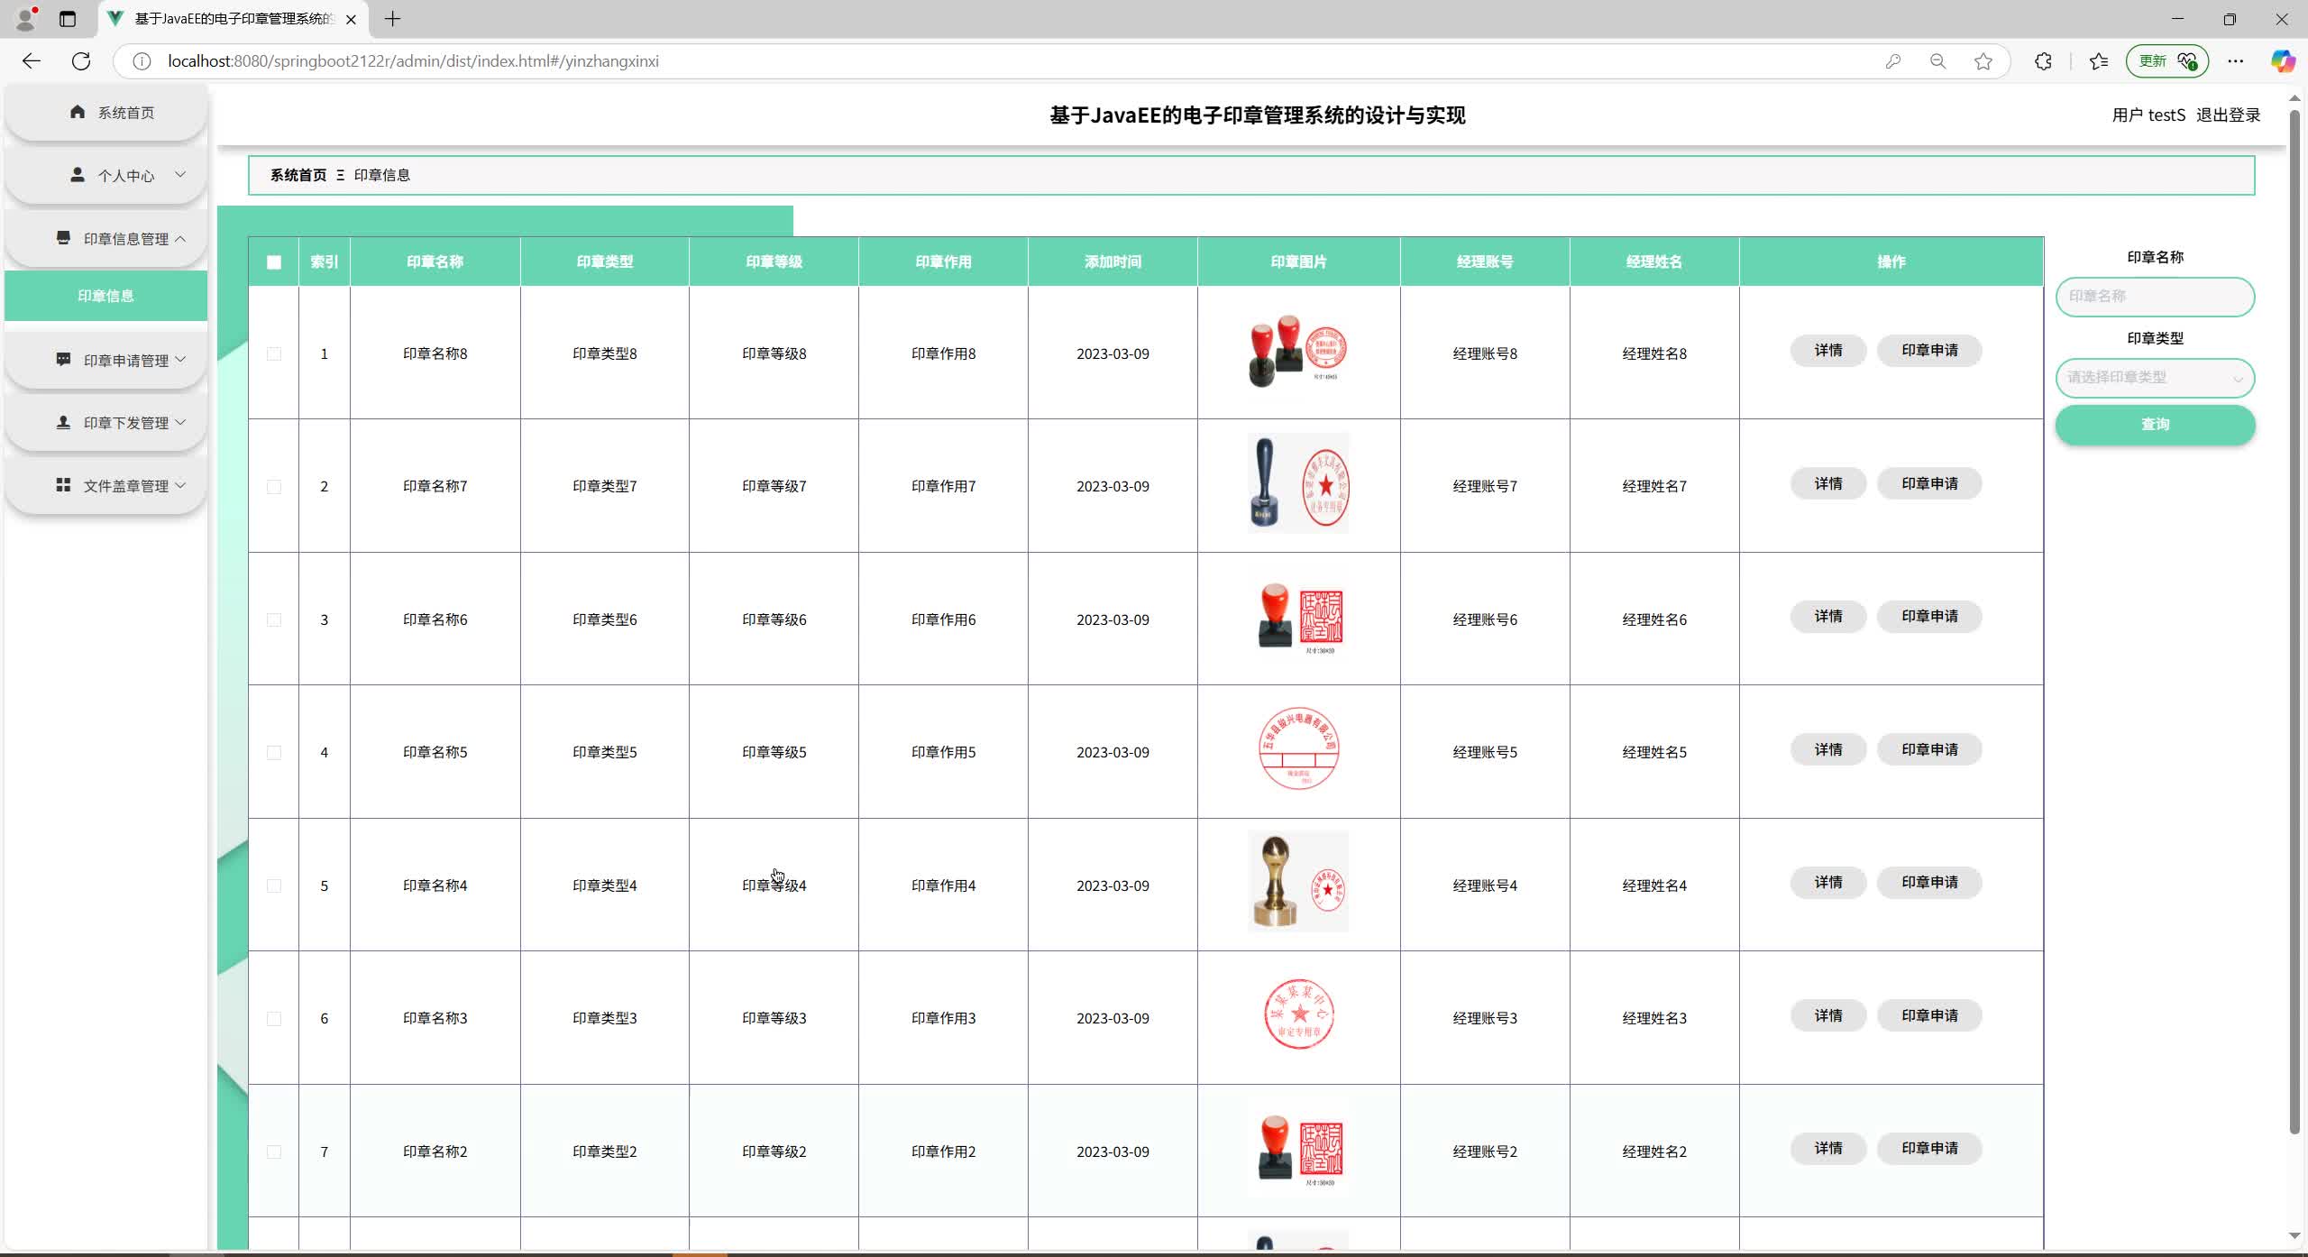Open the 请选择印章类型 dropdown
Screen dimensions: 2308x1257
[2154, 378]
